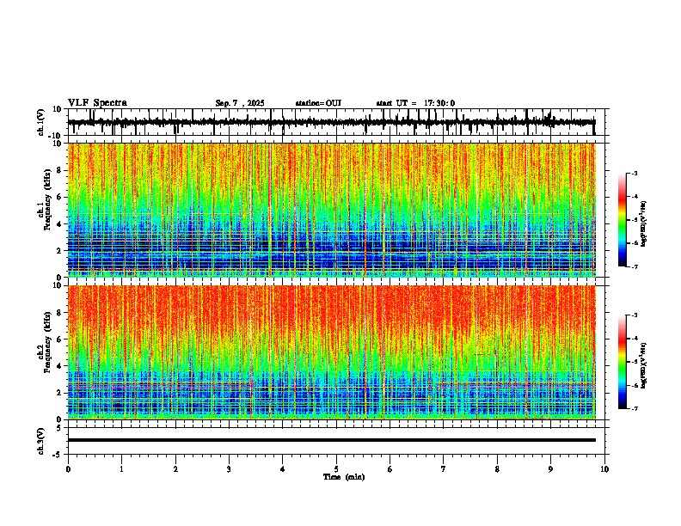Click the "6" kHz tick on ch.2 spectrogram
This screenshot has width=681, height=526.
[59, 339]
